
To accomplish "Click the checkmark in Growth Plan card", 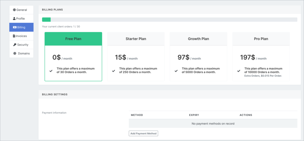I will click(x=176, y=71).
